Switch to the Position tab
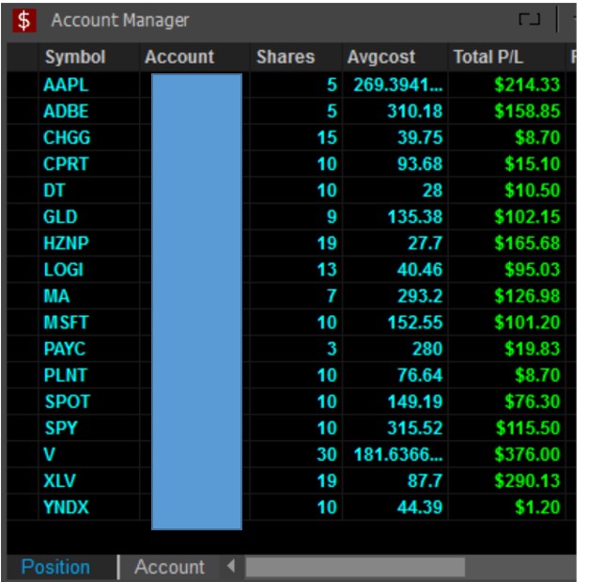603x582 pixels. tap(56, 567)
